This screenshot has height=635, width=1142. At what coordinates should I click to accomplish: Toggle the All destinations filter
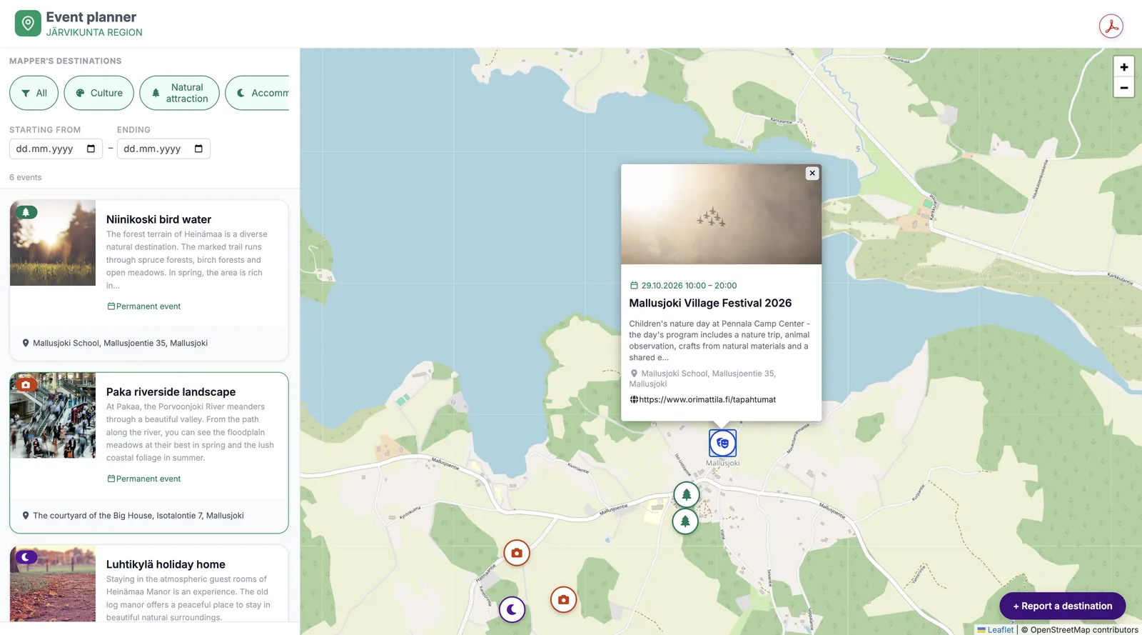tap(34, 93)
